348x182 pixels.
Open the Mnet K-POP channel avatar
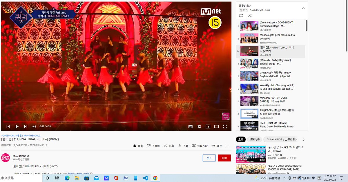pos(6,158)
